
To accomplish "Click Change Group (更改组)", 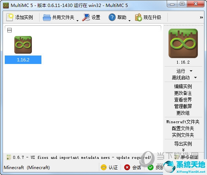I will [183, 113].
